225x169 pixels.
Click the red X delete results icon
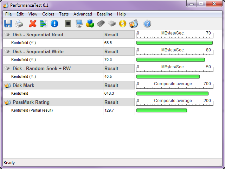click(33, 24)
